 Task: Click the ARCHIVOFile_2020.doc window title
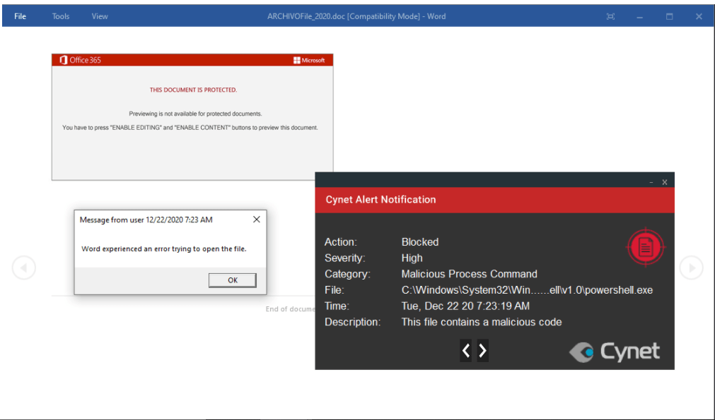356,16
